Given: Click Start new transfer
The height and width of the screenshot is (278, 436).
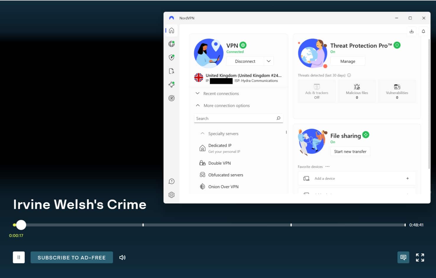Looking at the screenshot, I should 350,152.
